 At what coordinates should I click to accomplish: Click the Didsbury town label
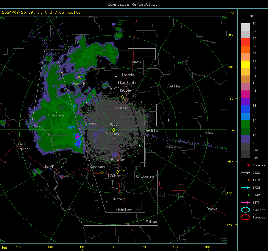[x=112, y=134]
